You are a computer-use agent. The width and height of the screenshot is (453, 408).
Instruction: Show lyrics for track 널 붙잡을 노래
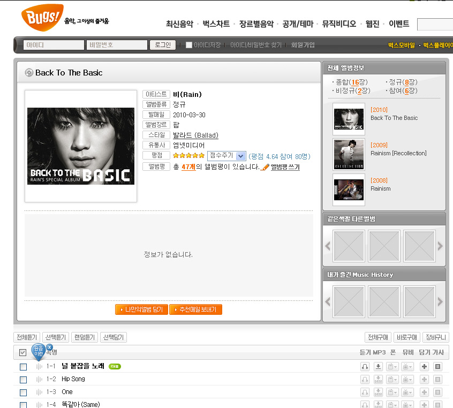437,366
